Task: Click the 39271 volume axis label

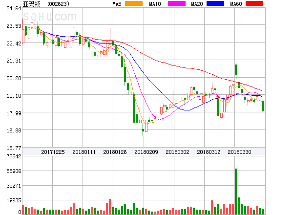Action: [14, 186]
